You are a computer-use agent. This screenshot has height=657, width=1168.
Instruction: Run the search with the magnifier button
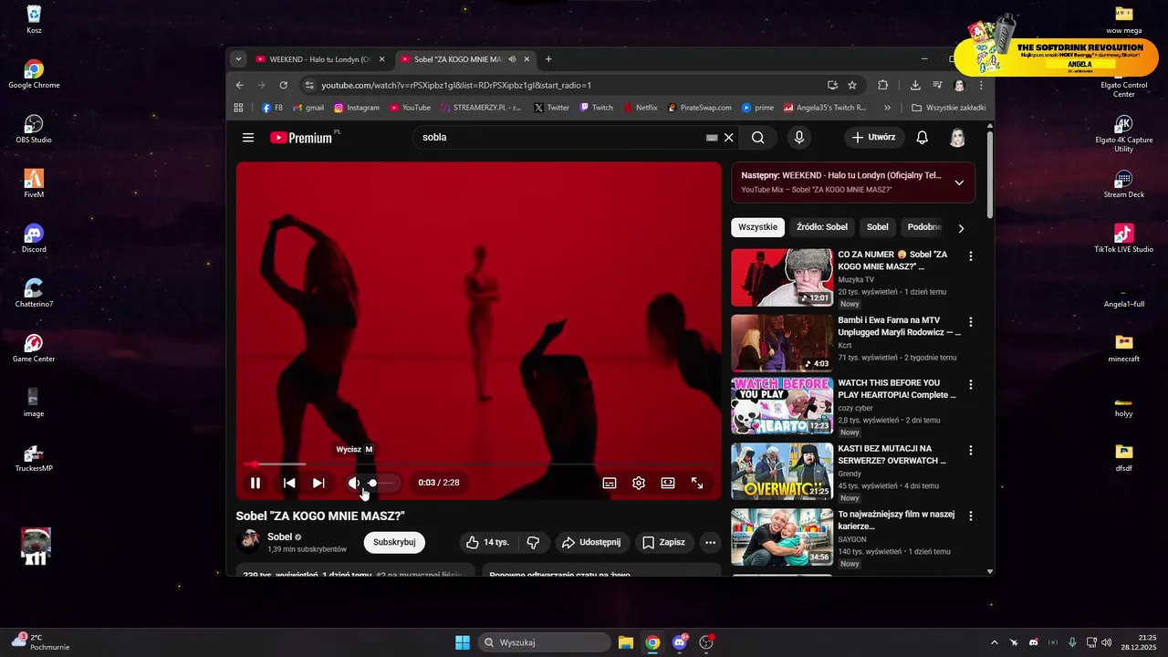[x=758, y=138]
